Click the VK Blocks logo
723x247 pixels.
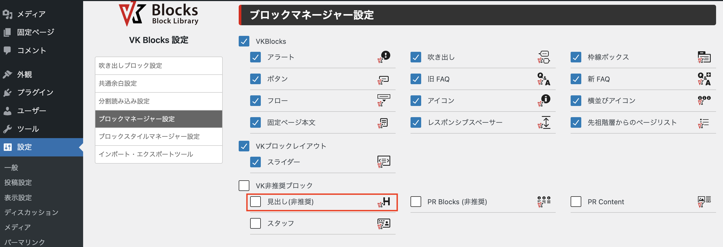[159, 14]
